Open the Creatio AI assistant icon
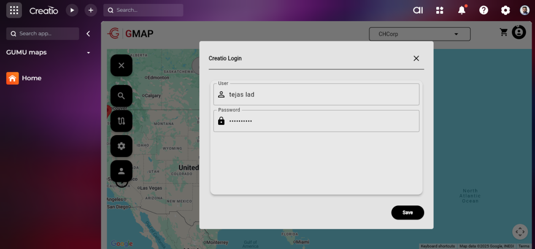 click(418, 10)
